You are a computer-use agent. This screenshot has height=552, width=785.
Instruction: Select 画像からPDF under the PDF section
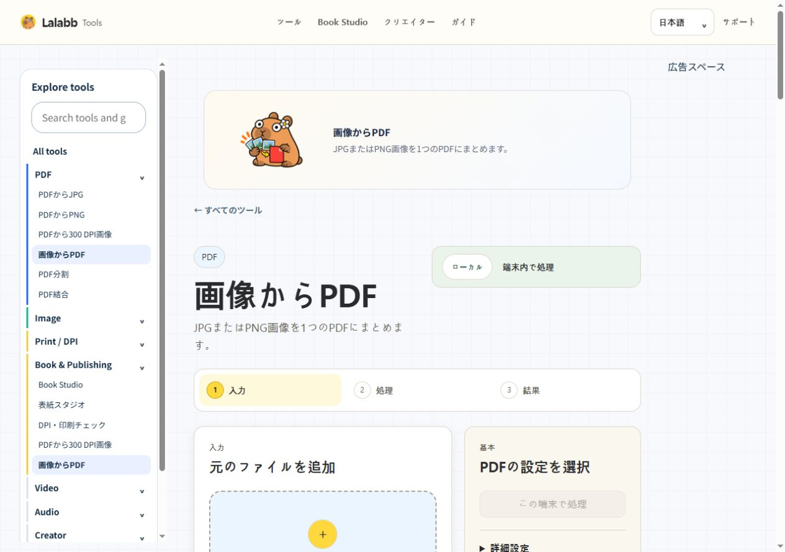[x=91, y=255]
